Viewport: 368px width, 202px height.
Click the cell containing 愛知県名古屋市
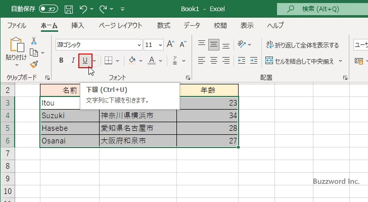138,128
